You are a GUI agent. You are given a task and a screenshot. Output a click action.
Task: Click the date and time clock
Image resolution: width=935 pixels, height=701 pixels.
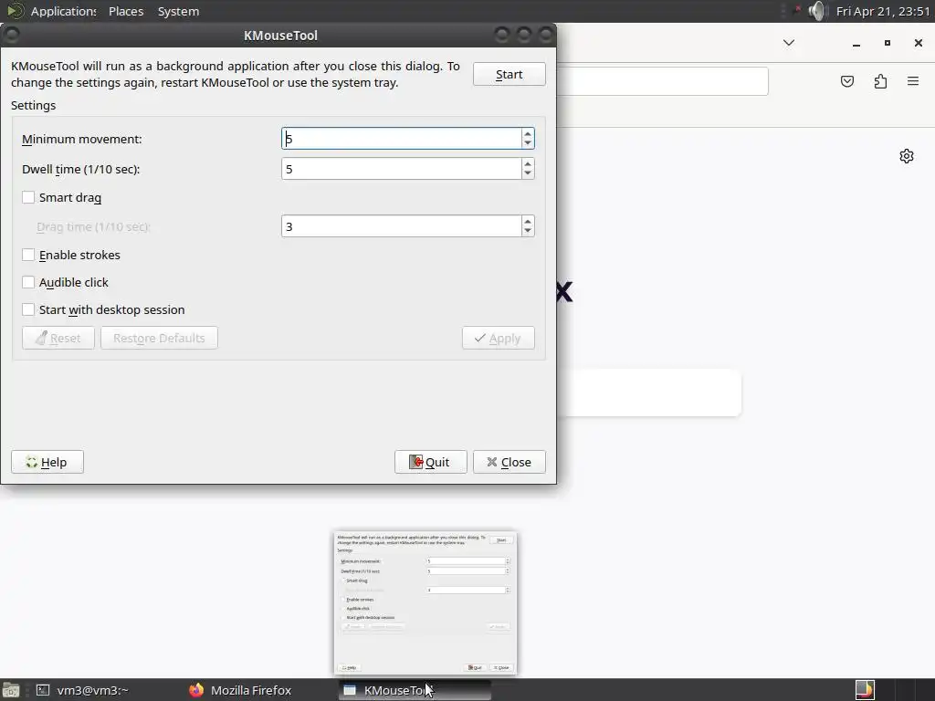[x=883, y=11]
